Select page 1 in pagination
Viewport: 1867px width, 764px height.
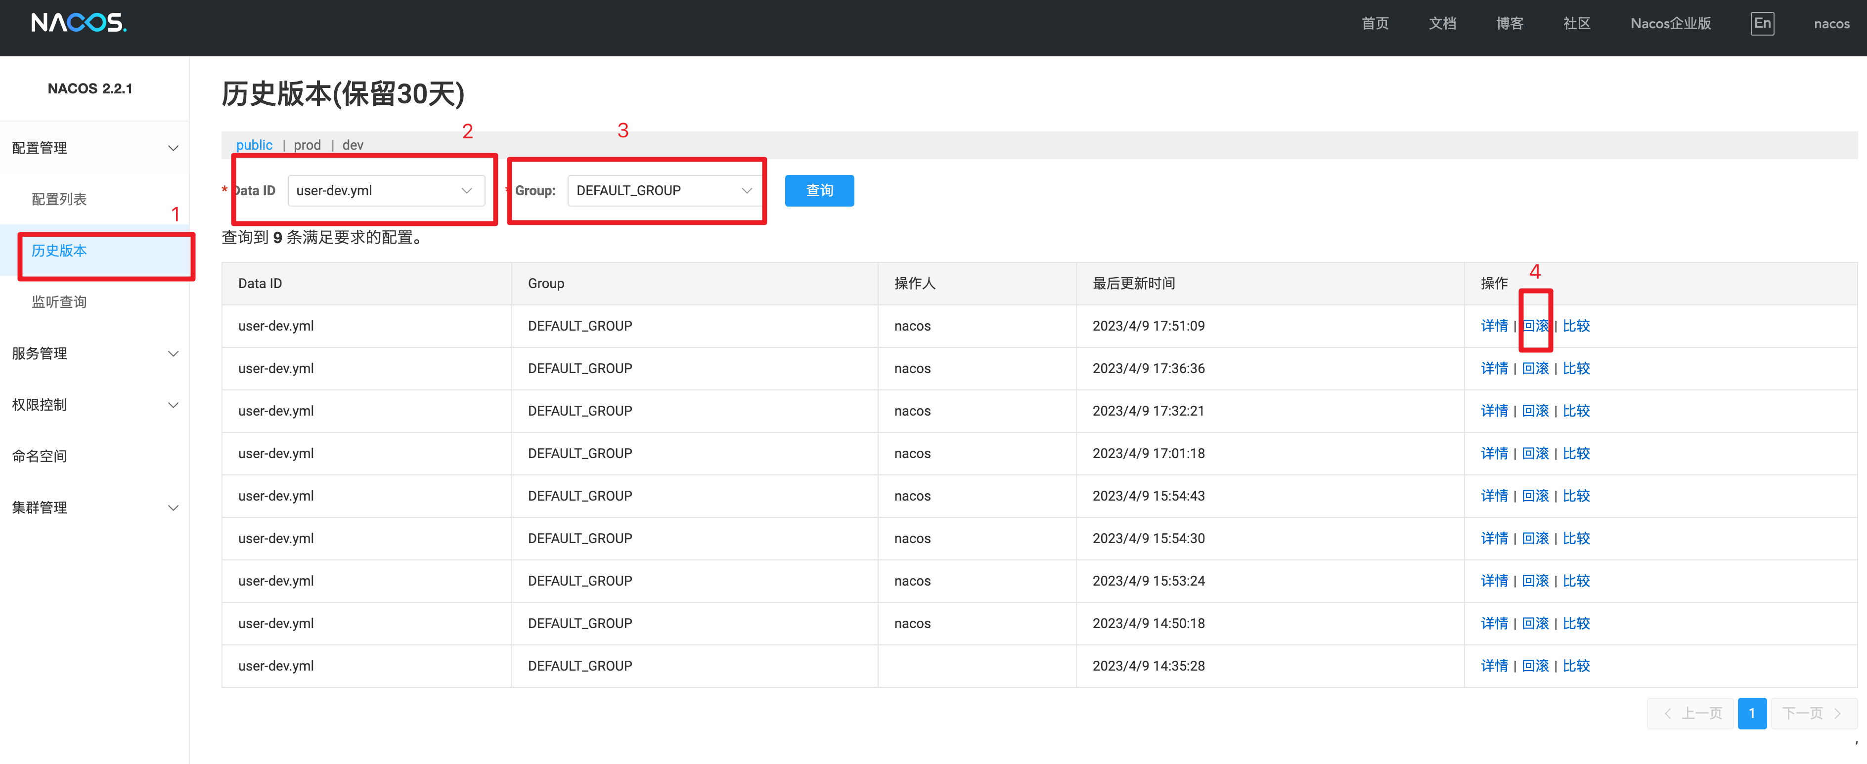click(1752, 713)
